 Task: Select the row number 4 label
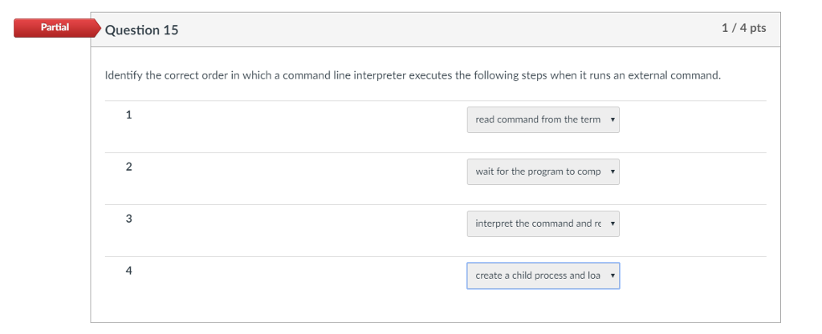click(x=128, y=271)
